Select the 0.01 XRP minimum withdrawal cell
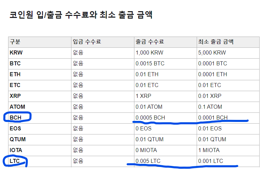262x169 pixels. point(228,96)
